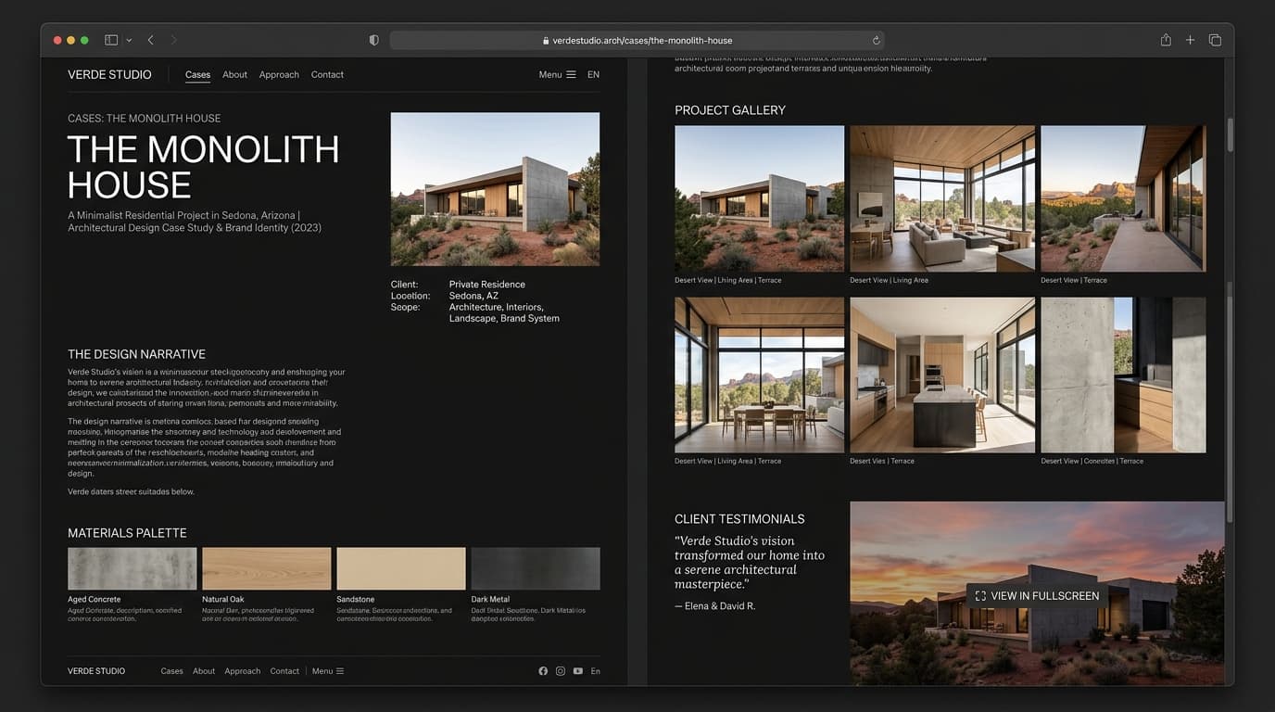The height and width of the screenshot is (712, 1275).
Task: Open the YouTube icon in footer
Action: point(578,670)
